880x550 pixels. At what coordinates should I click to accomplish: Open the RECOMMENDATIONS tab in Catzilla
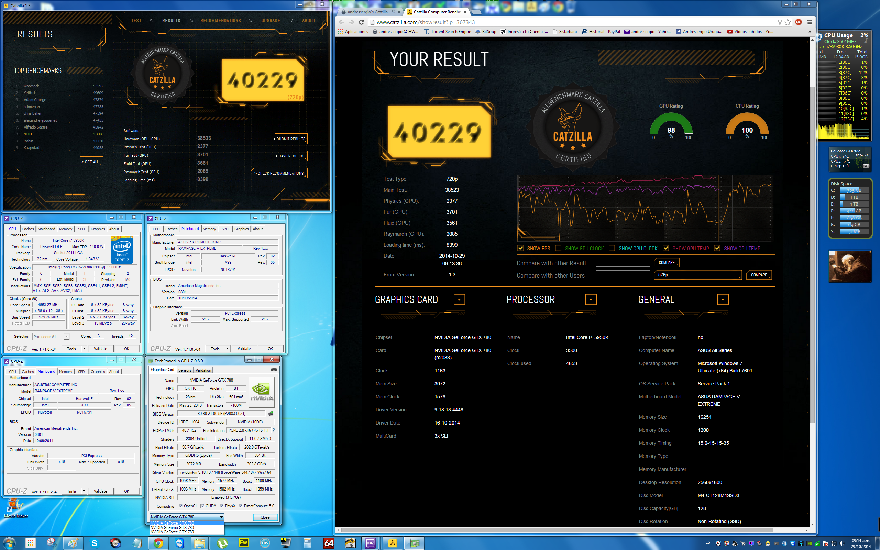pyautogui.click(x=221, y=21)
